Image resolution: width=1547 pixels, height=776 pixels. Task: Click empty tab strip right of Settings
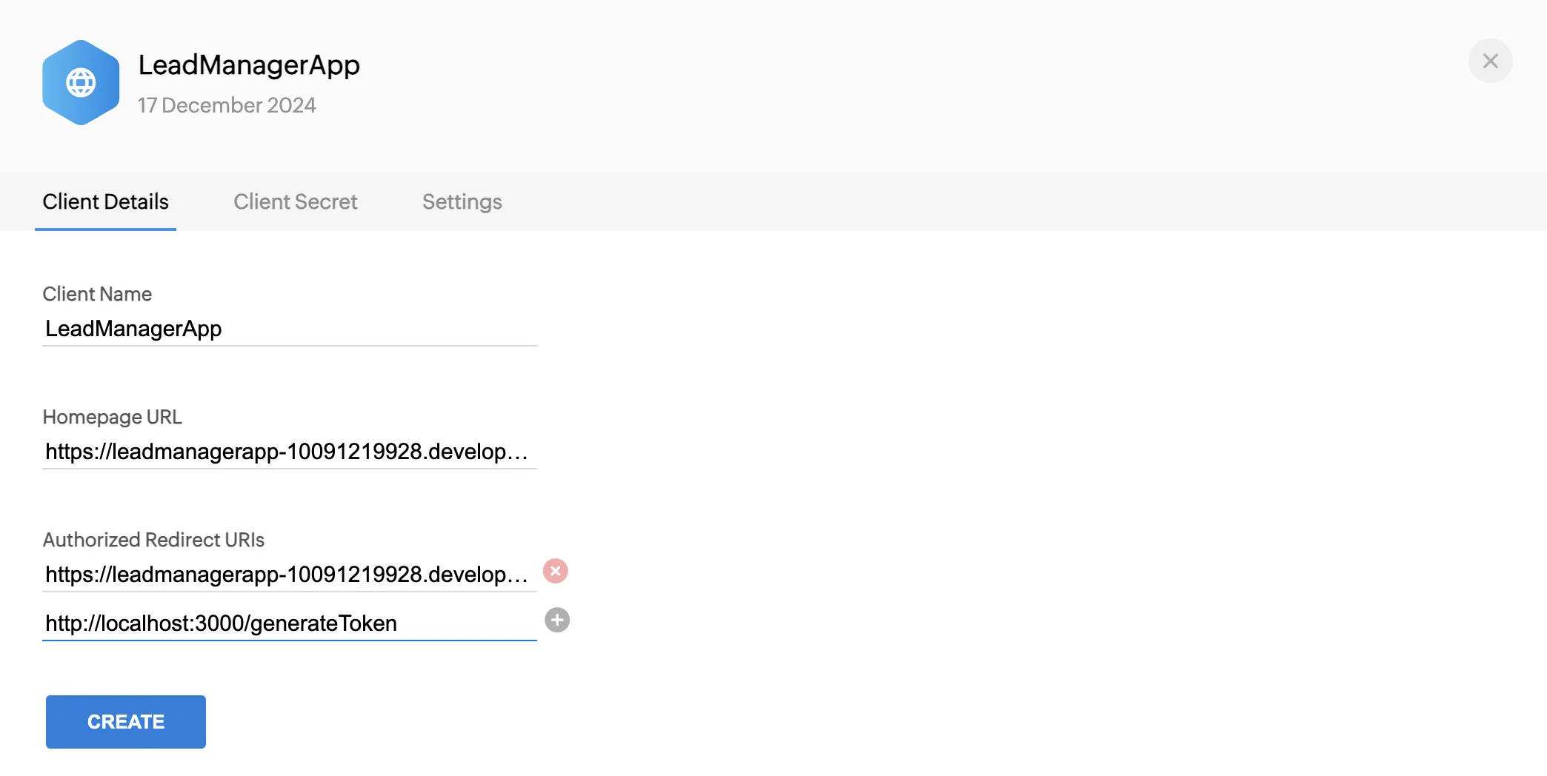coord(963,201)
